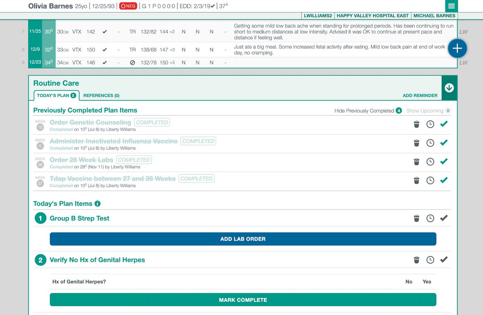Image resolution: width=483 pixels, height=315 pixels.
Task: Click the Mark Complete button
Action: pos(243,300)
